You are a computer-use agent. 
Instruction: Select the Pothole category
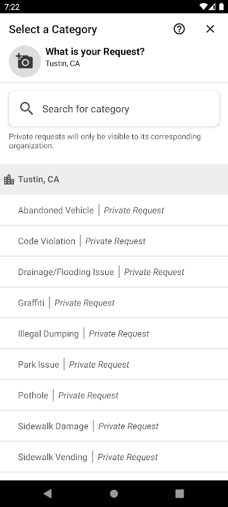coord(114,395)
